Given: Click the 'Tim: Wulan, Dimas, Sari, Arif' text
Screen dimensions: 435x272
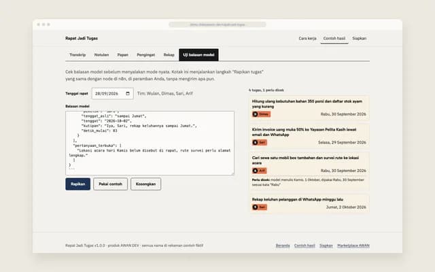Looking at the screenshot, I should (164, 94).
